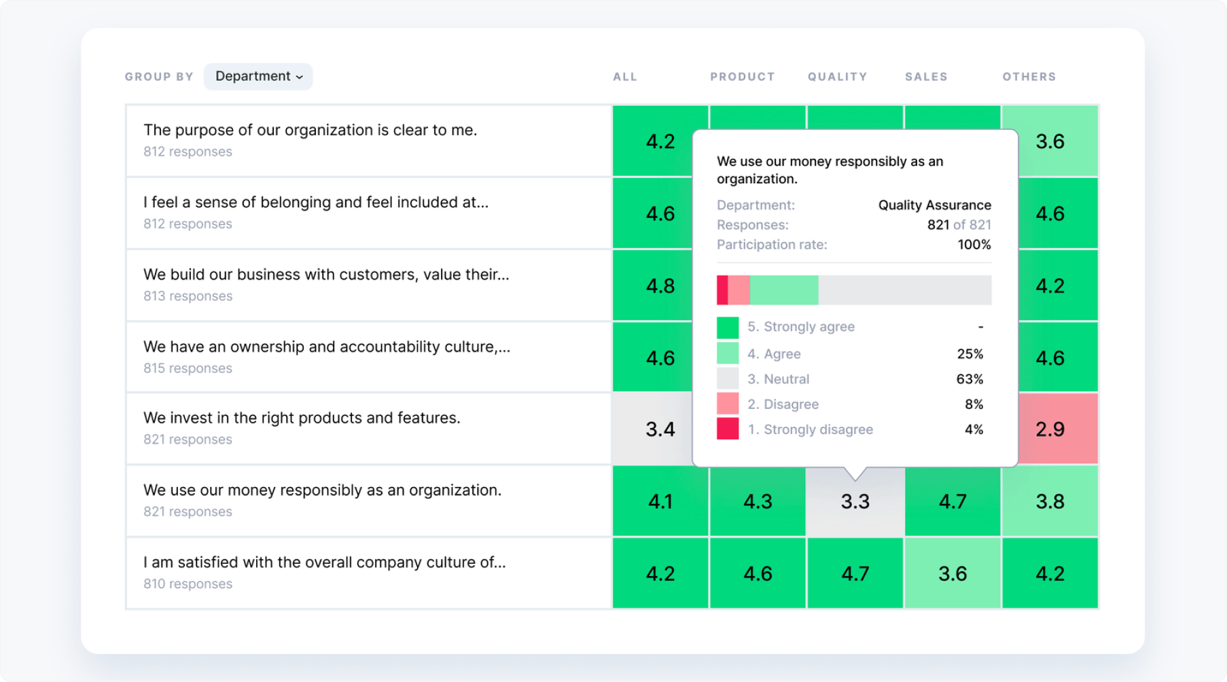Click the response distribution bar in the tooltip
1227x682 pixels.
(854, 289)
